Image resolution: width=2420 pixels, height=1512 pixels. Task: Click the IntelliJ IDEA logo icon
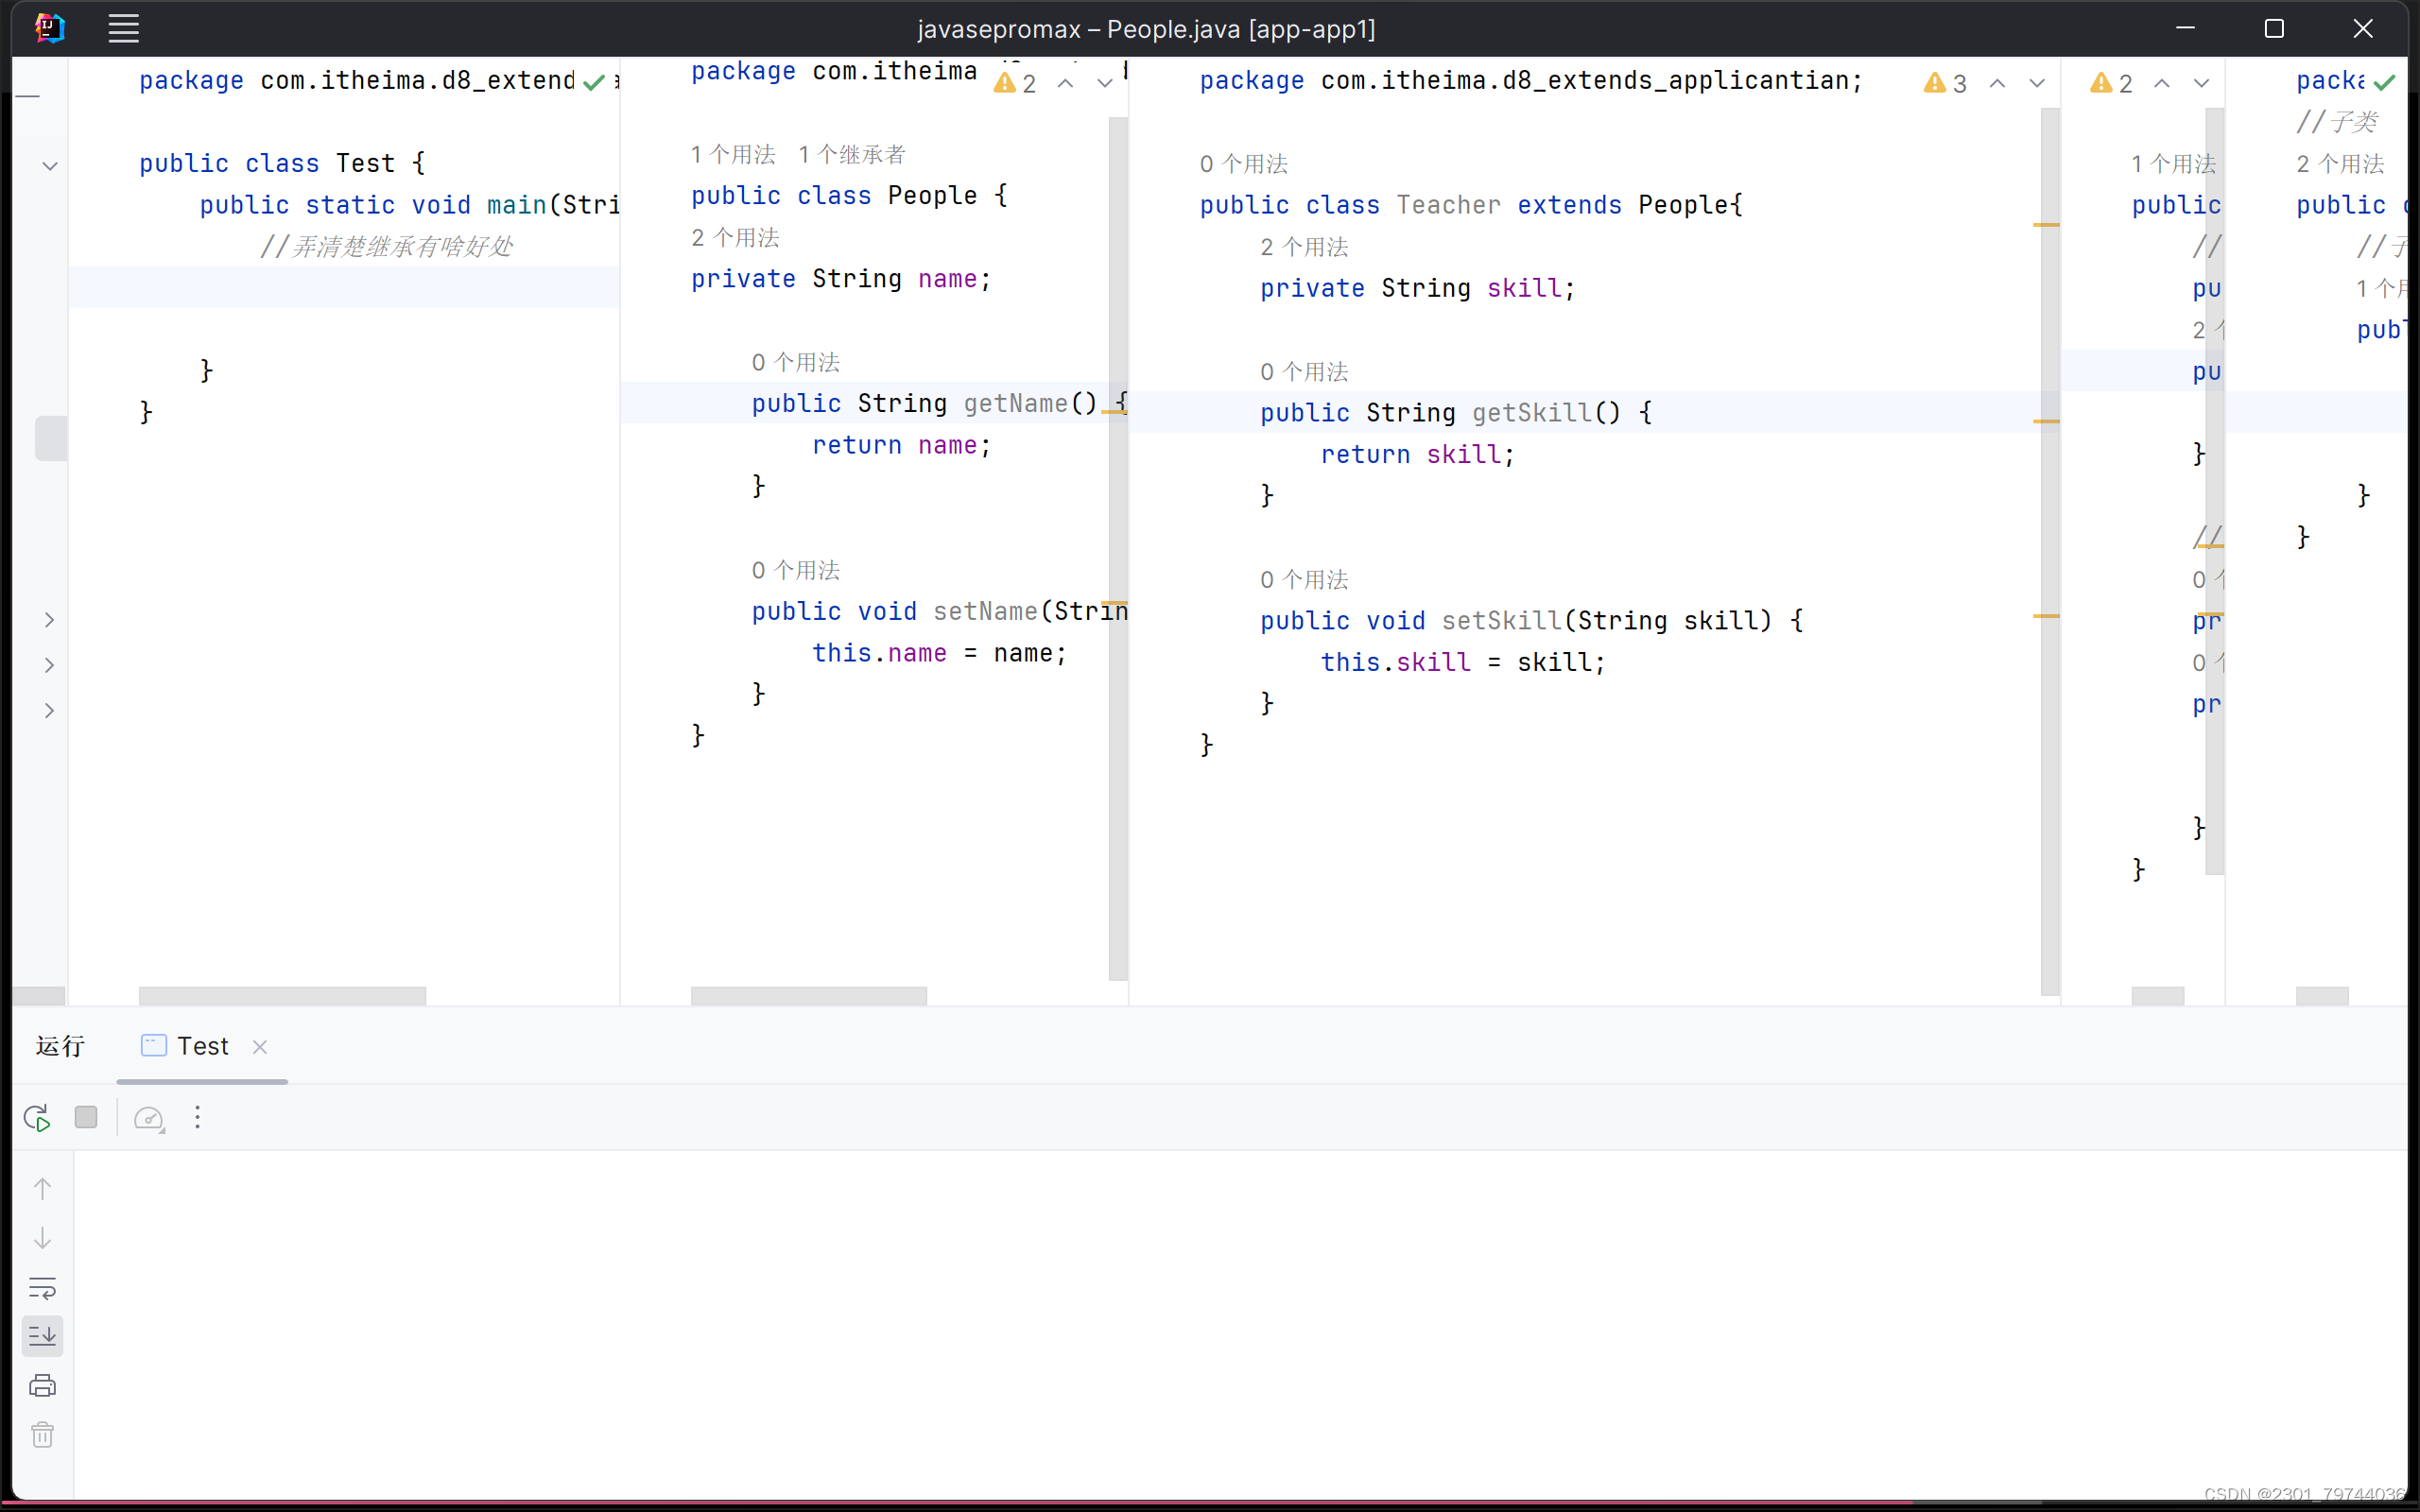click(x=50, y=28)
